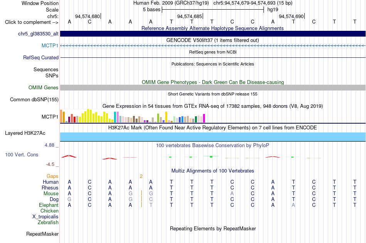Open 'Publications: Sequences in Scientific Articles' title
This screenshot has height=243, width=366.
click(213, 64)
